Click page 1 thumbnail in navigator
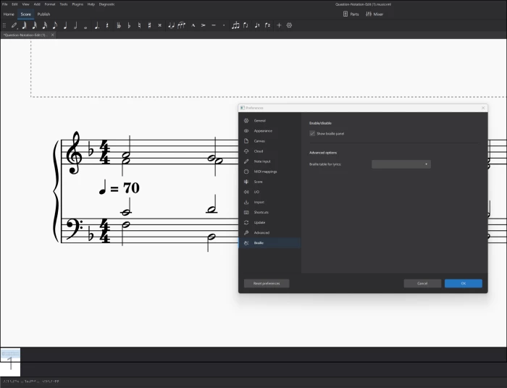This screenshot has height=388, width=507. click(10, 361)
